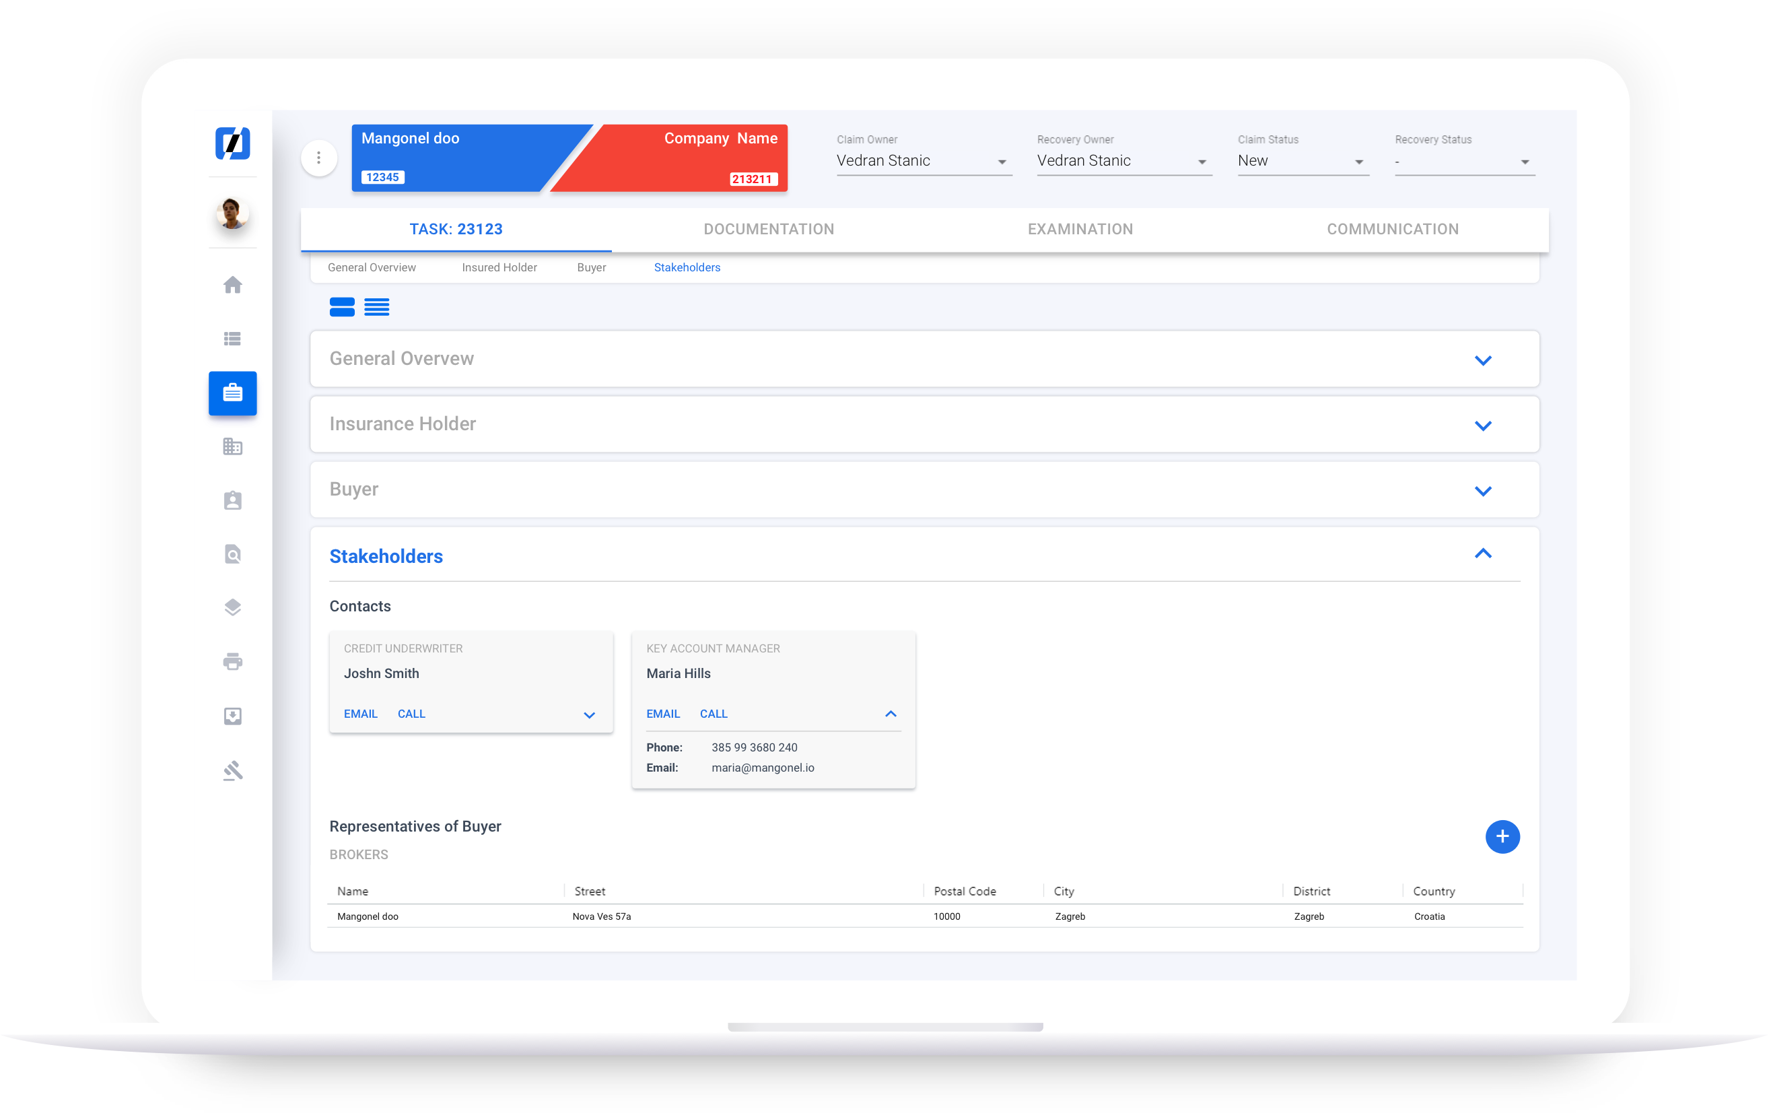Open the user profile avatar
This screenshot has height=1113, width=1769.
[232, 214]
